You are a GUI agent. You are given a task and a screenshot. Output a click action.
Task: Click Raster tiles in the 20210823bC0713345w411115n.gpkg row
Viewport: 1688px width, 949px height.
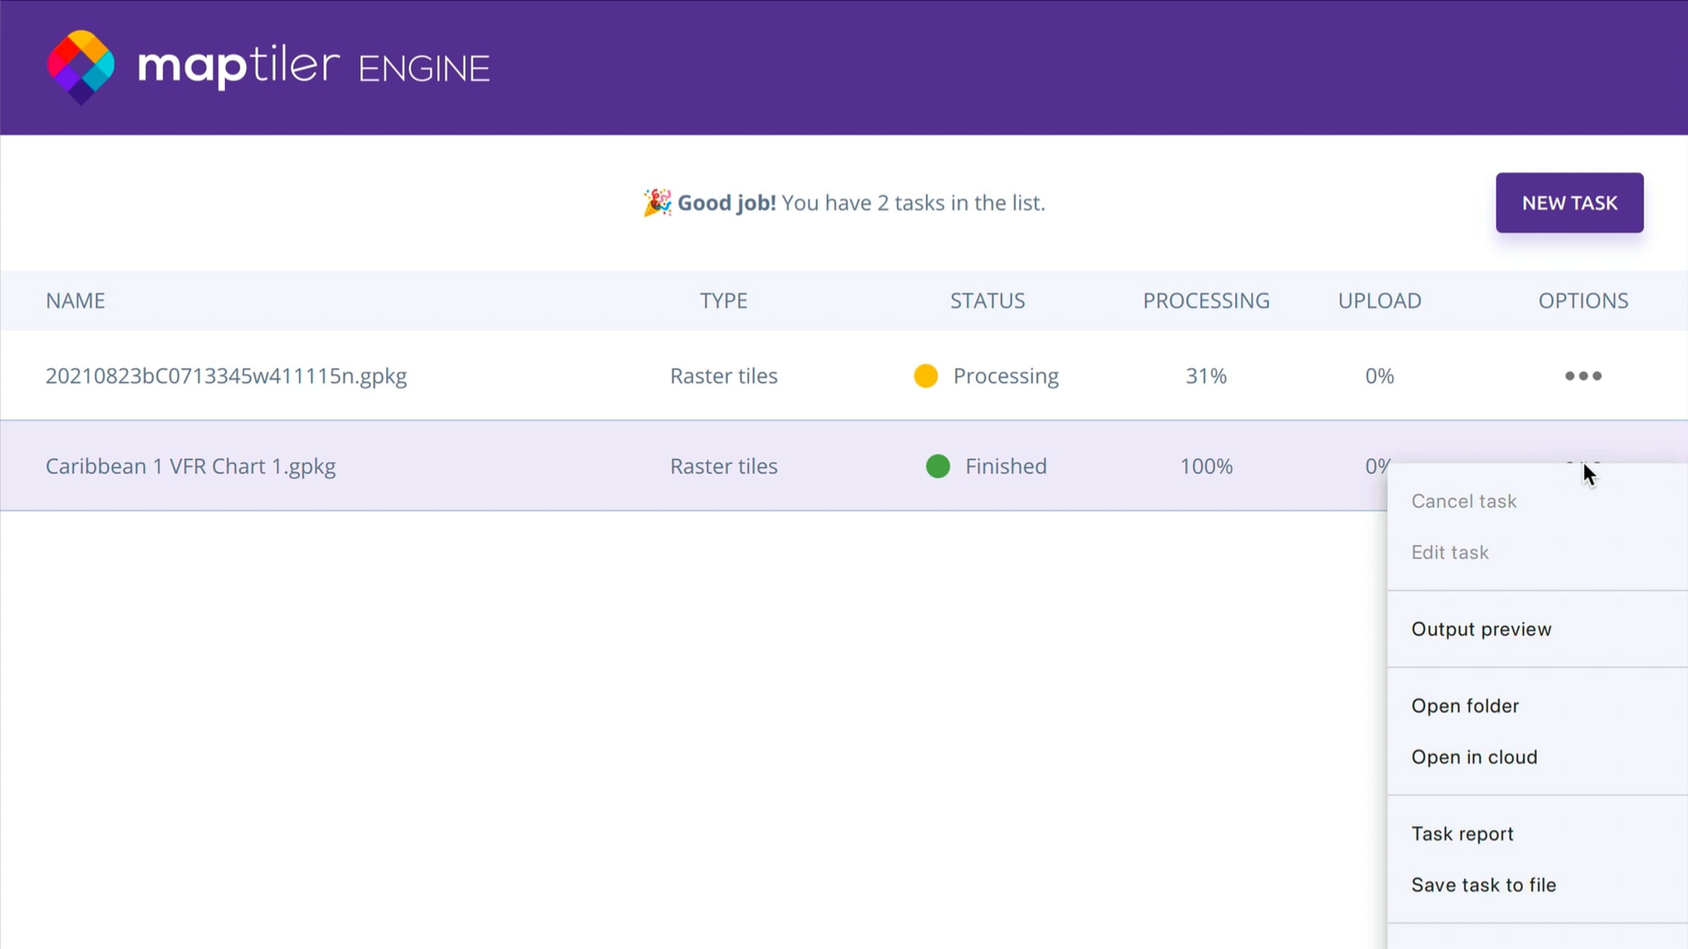724,376
